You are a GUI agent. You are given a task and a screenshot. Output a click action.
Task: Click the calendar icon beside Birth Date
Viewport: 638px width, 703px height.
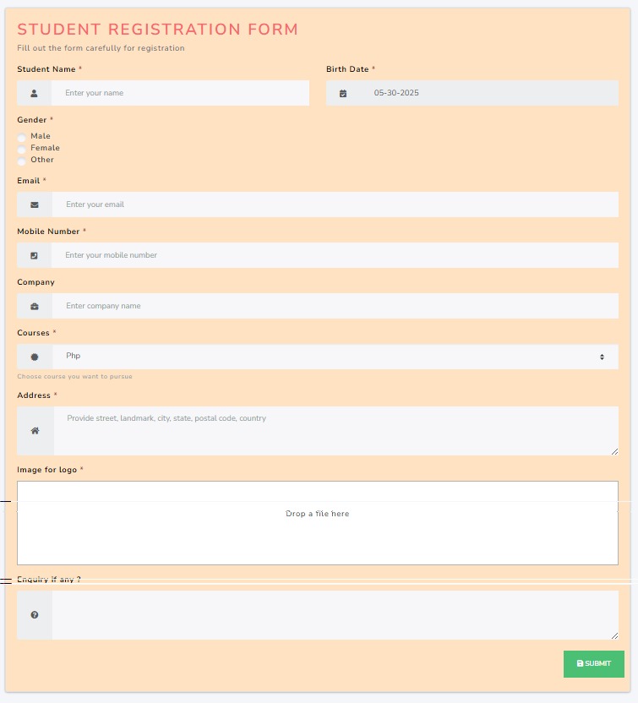(343, 93)
